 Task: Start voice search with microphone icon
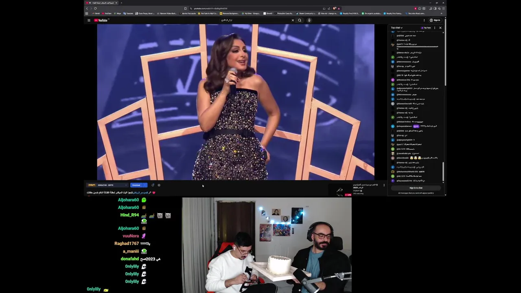tap(309, 20)
